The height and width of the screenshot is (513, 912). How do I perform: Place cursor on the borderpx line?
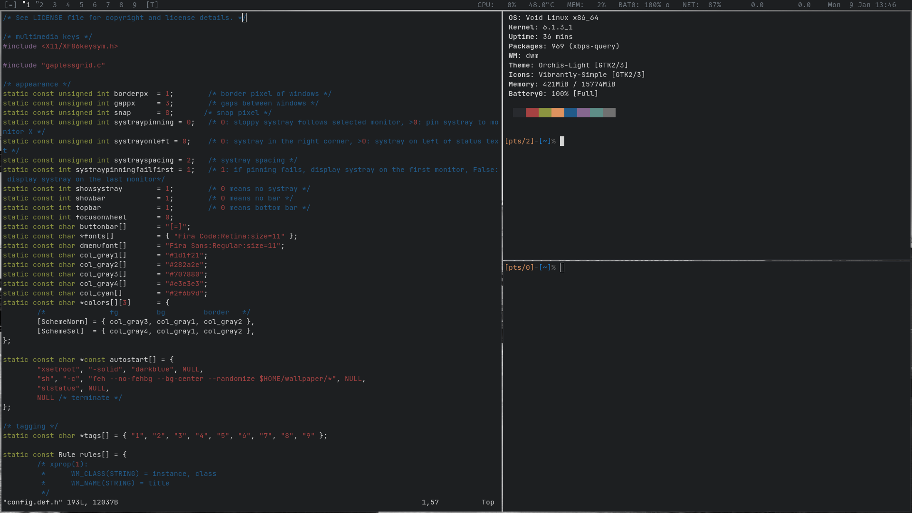(x=131, y=94)
